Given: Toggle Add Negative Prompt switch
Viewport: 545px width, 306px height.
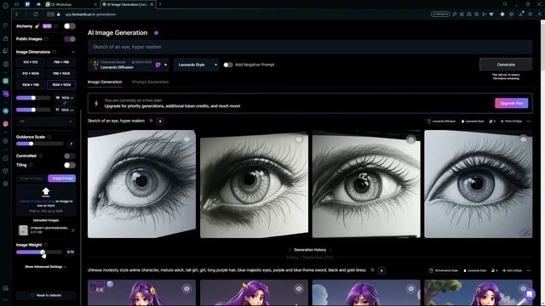Looking at the screenshot, I should 228,65.
